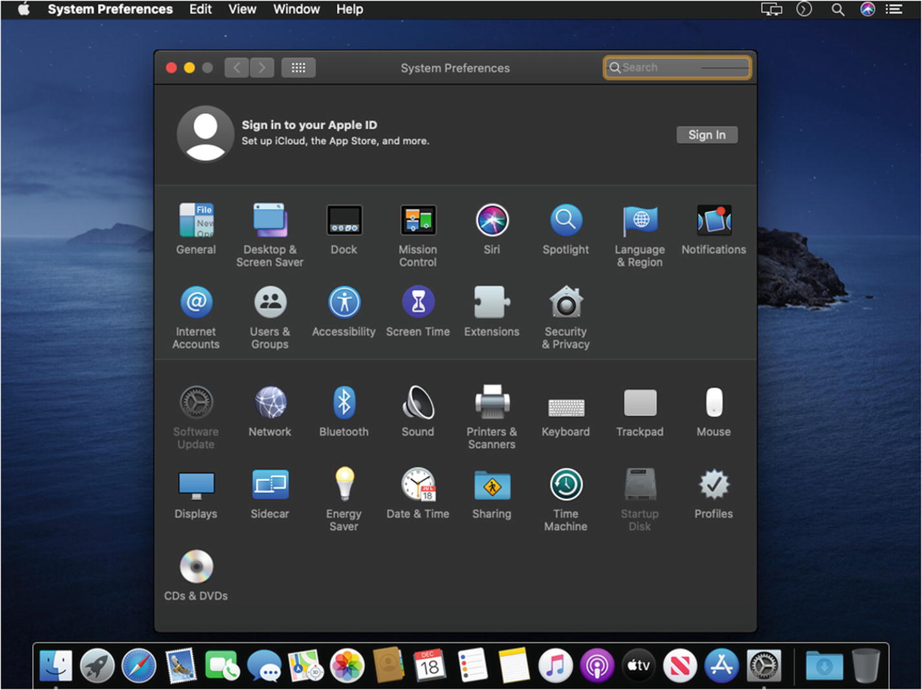922x690 pixels.
Task: Open Software Update pane
Action: 196,403
